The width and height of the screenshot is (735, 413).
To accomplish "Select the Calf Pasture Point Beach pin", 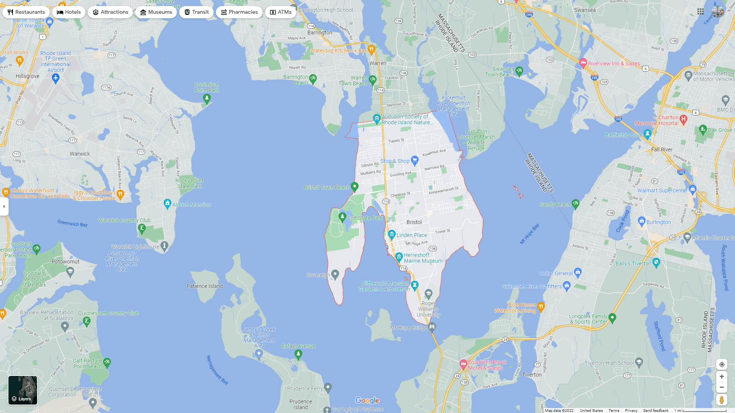I will (107, 362).
